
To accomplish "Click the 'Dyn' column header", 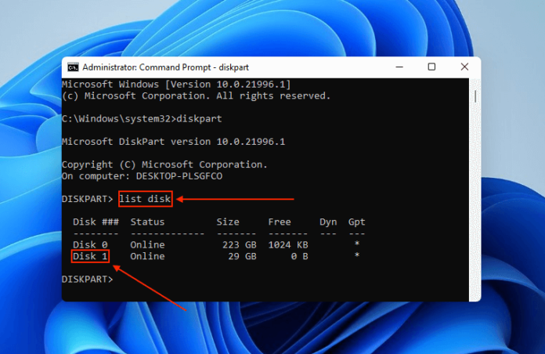I will click(x=328, y=222).
